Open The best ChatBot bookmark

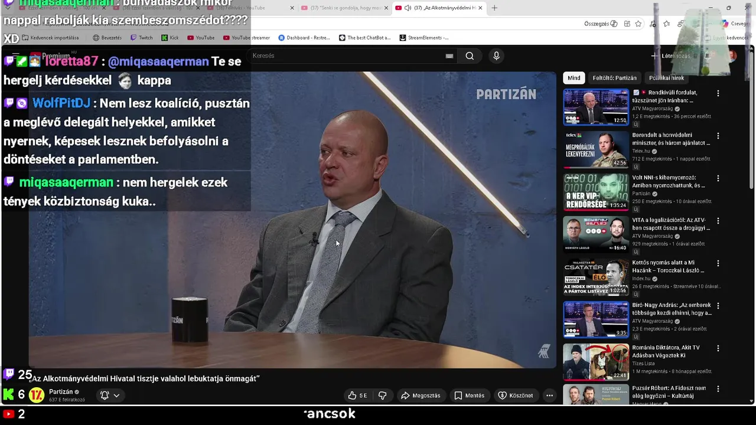(x=364, y=38)
